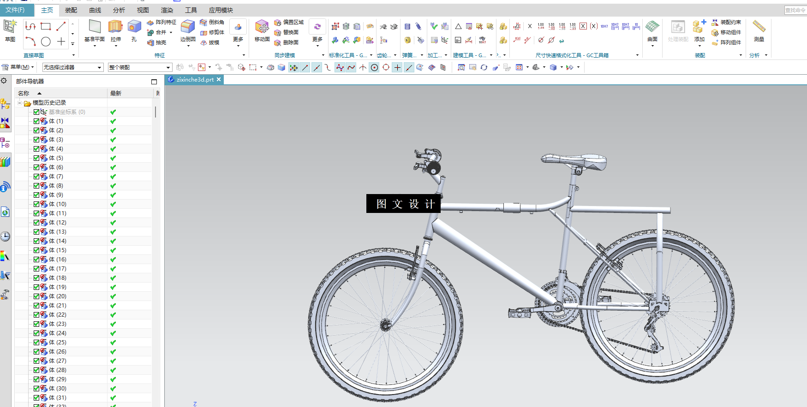Switch to the 应用模块 ribbon tab
The height and width of the screenshot is (407, 807).
(221, 10)
